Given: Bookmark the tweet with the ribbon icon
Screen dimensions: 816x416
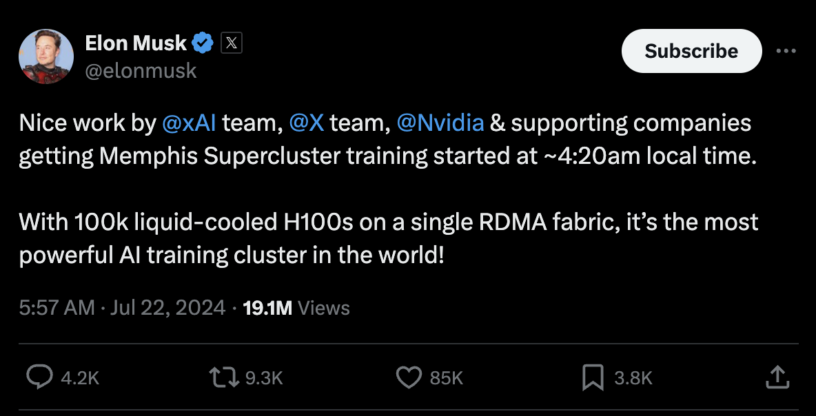Looking at the screenshot, I should click(593, 377).
